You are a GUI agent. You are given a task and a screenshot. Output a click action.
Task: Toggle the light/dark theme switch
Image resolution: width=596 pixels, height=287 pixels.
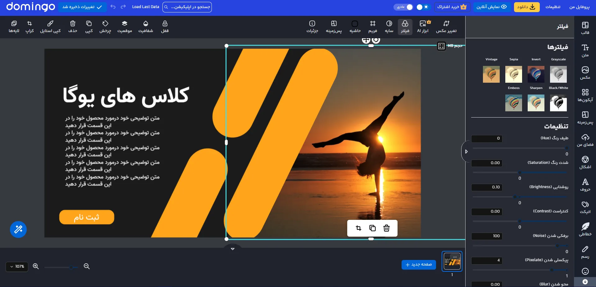(x=423, y=7)
